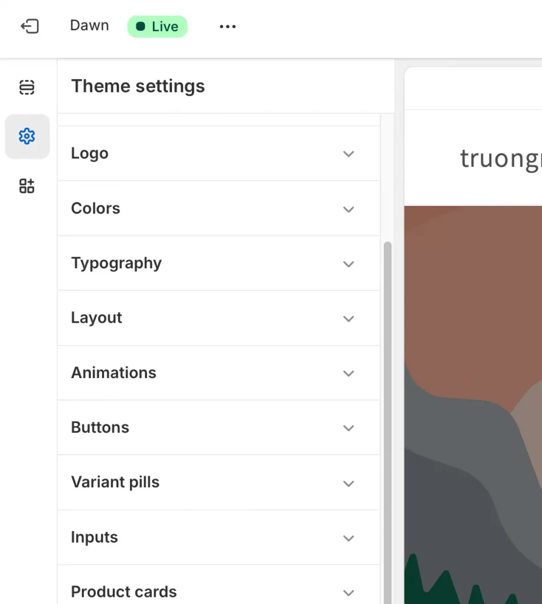542x604 pixels.
Task: Expand the Logo settings section
Action: tap(218, 153)
